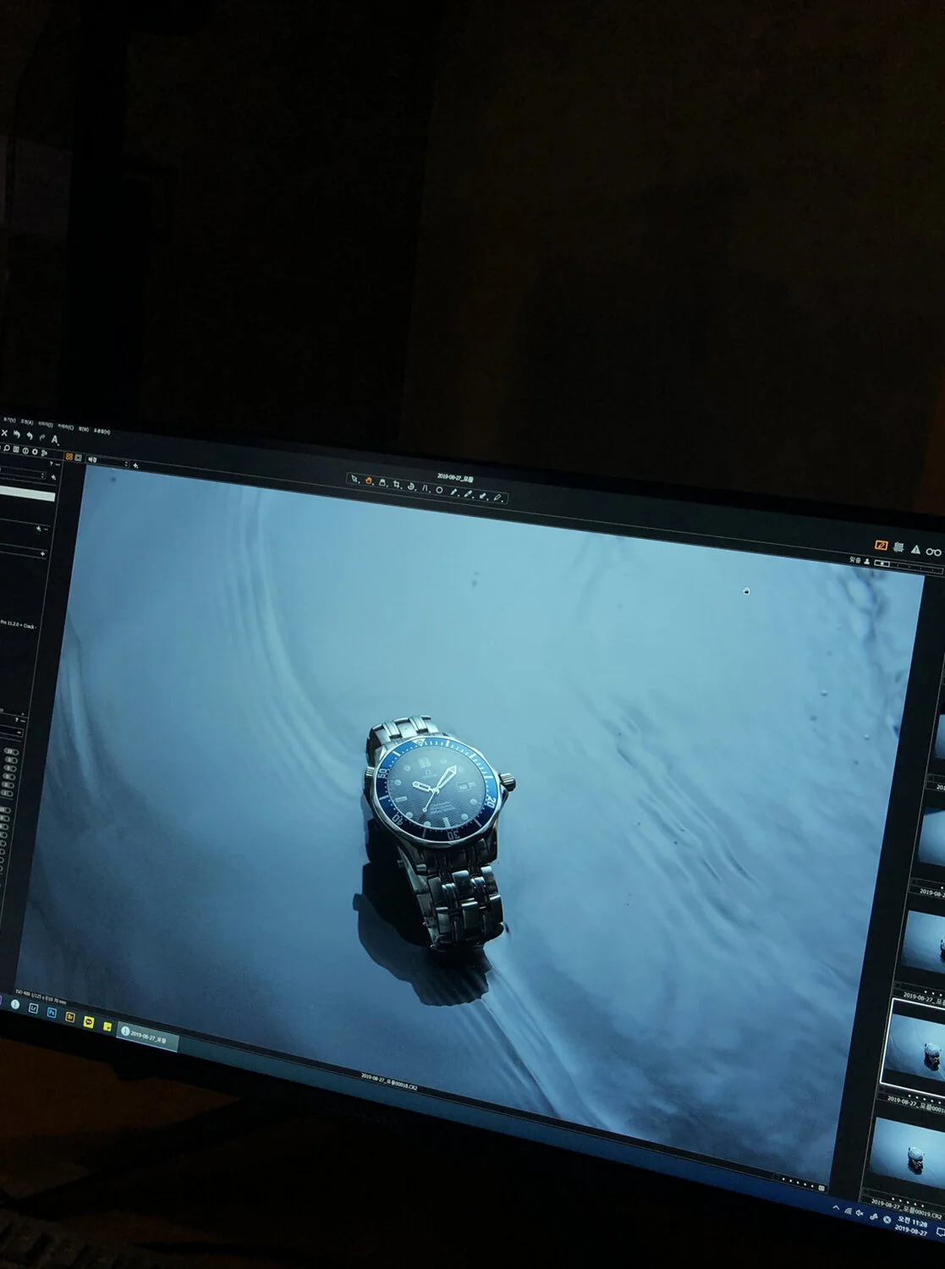
Task: Open the volume icon in system tray
Action: click(x=860, y=1213)
